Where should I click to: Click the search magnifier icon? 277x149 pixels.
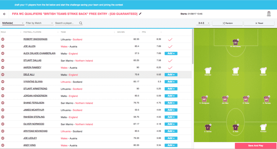81,23
